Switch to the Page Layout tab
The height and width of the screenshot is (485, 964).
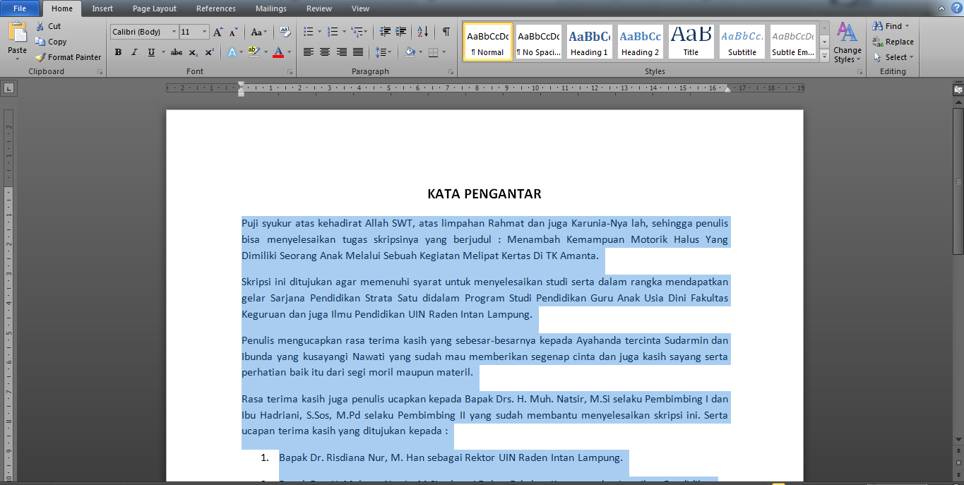coord(155,8)
